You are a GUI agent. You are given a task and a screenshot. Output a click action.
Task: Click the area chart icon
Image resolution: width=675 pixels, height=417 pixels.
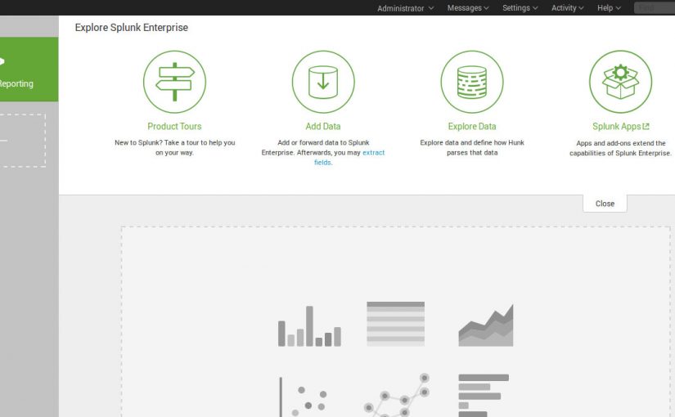485,325
